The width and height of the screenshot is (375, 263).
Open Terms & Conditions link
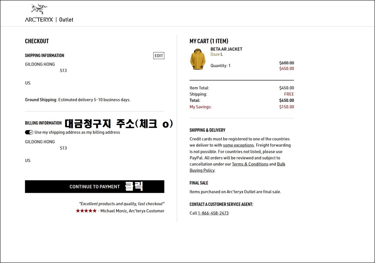pos(250,164)
